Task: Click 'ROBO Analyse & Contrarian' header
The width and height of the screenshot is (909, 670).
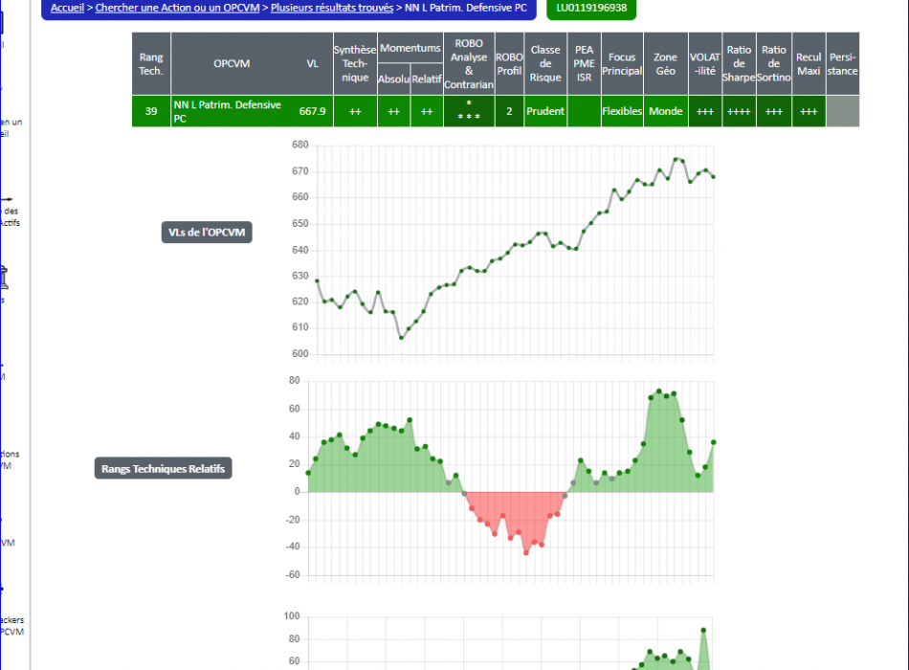Action: coord(469,64)
